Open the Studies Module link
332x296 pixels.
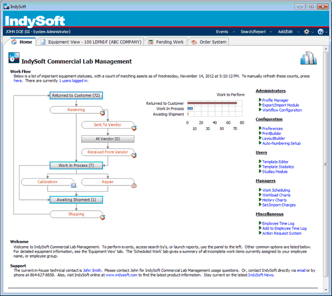(x=275, y=172)
